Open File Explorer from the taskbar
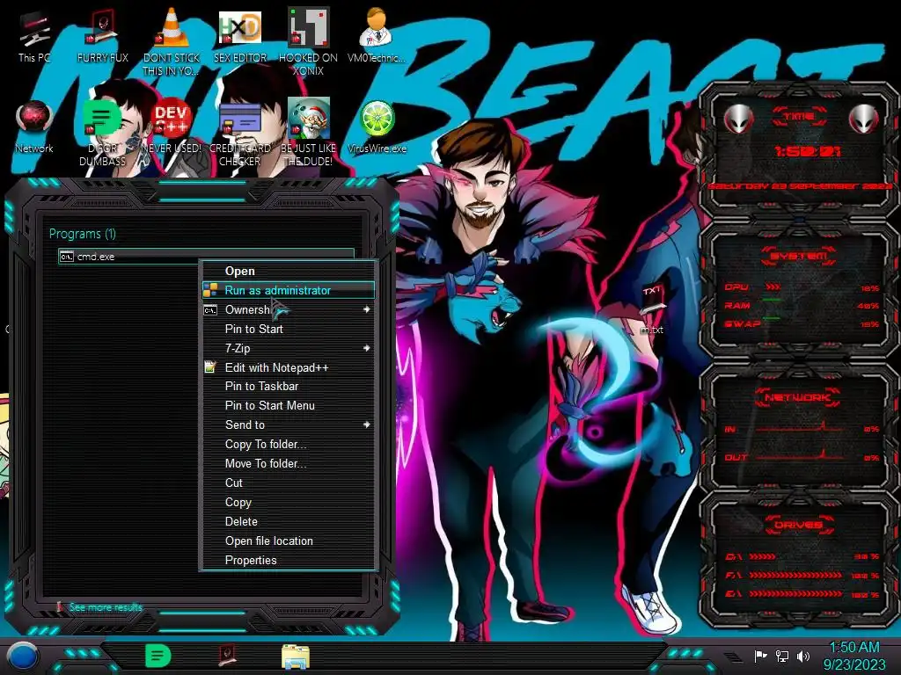This screenshot has width=901, height=675. [296, 657]
